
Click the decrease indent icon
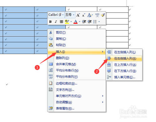pyautogui.click(x=84, y=22)
